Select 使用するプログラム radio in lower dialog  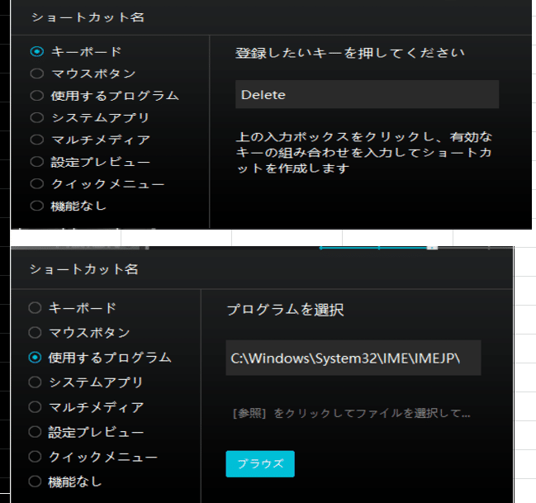point(35,358)
